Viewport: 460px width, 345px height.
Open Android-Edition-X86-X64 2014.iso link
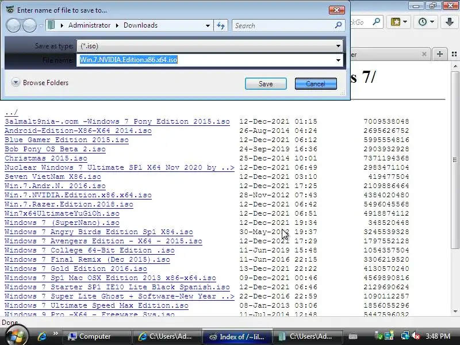(78, 131)
